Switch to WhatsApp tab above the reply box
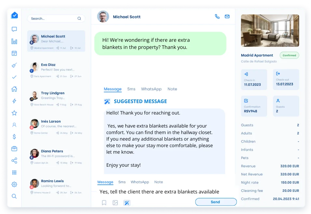 click(x=140, y=182)
